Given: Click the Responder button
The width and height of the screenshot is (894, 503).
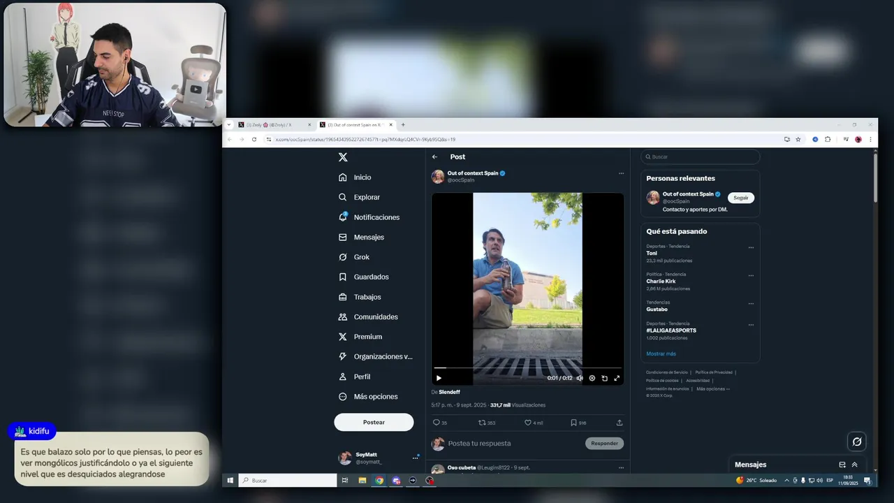Looking at the screenshot, I should click(x=604, y=444).
